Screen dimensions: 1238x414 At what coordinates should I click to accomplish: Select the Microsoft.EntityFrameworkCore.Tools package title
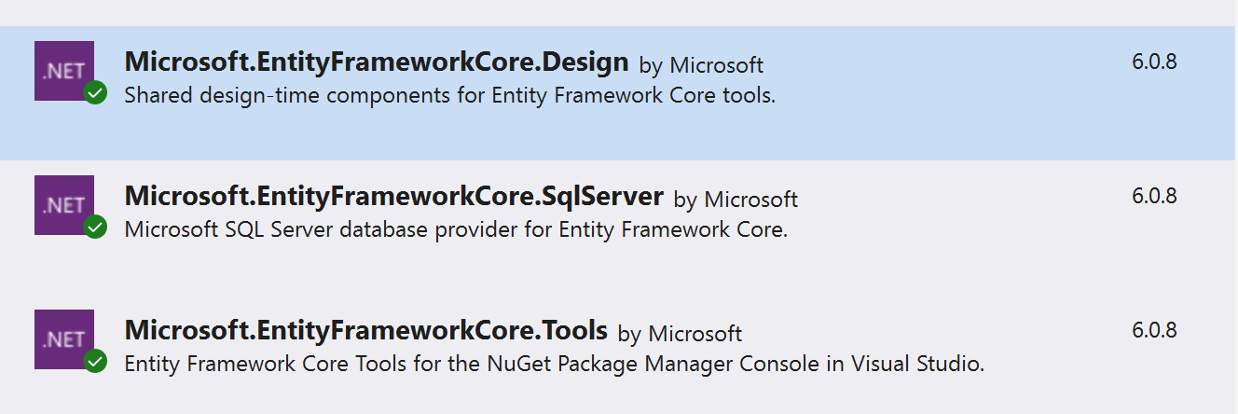pos(365,331)
